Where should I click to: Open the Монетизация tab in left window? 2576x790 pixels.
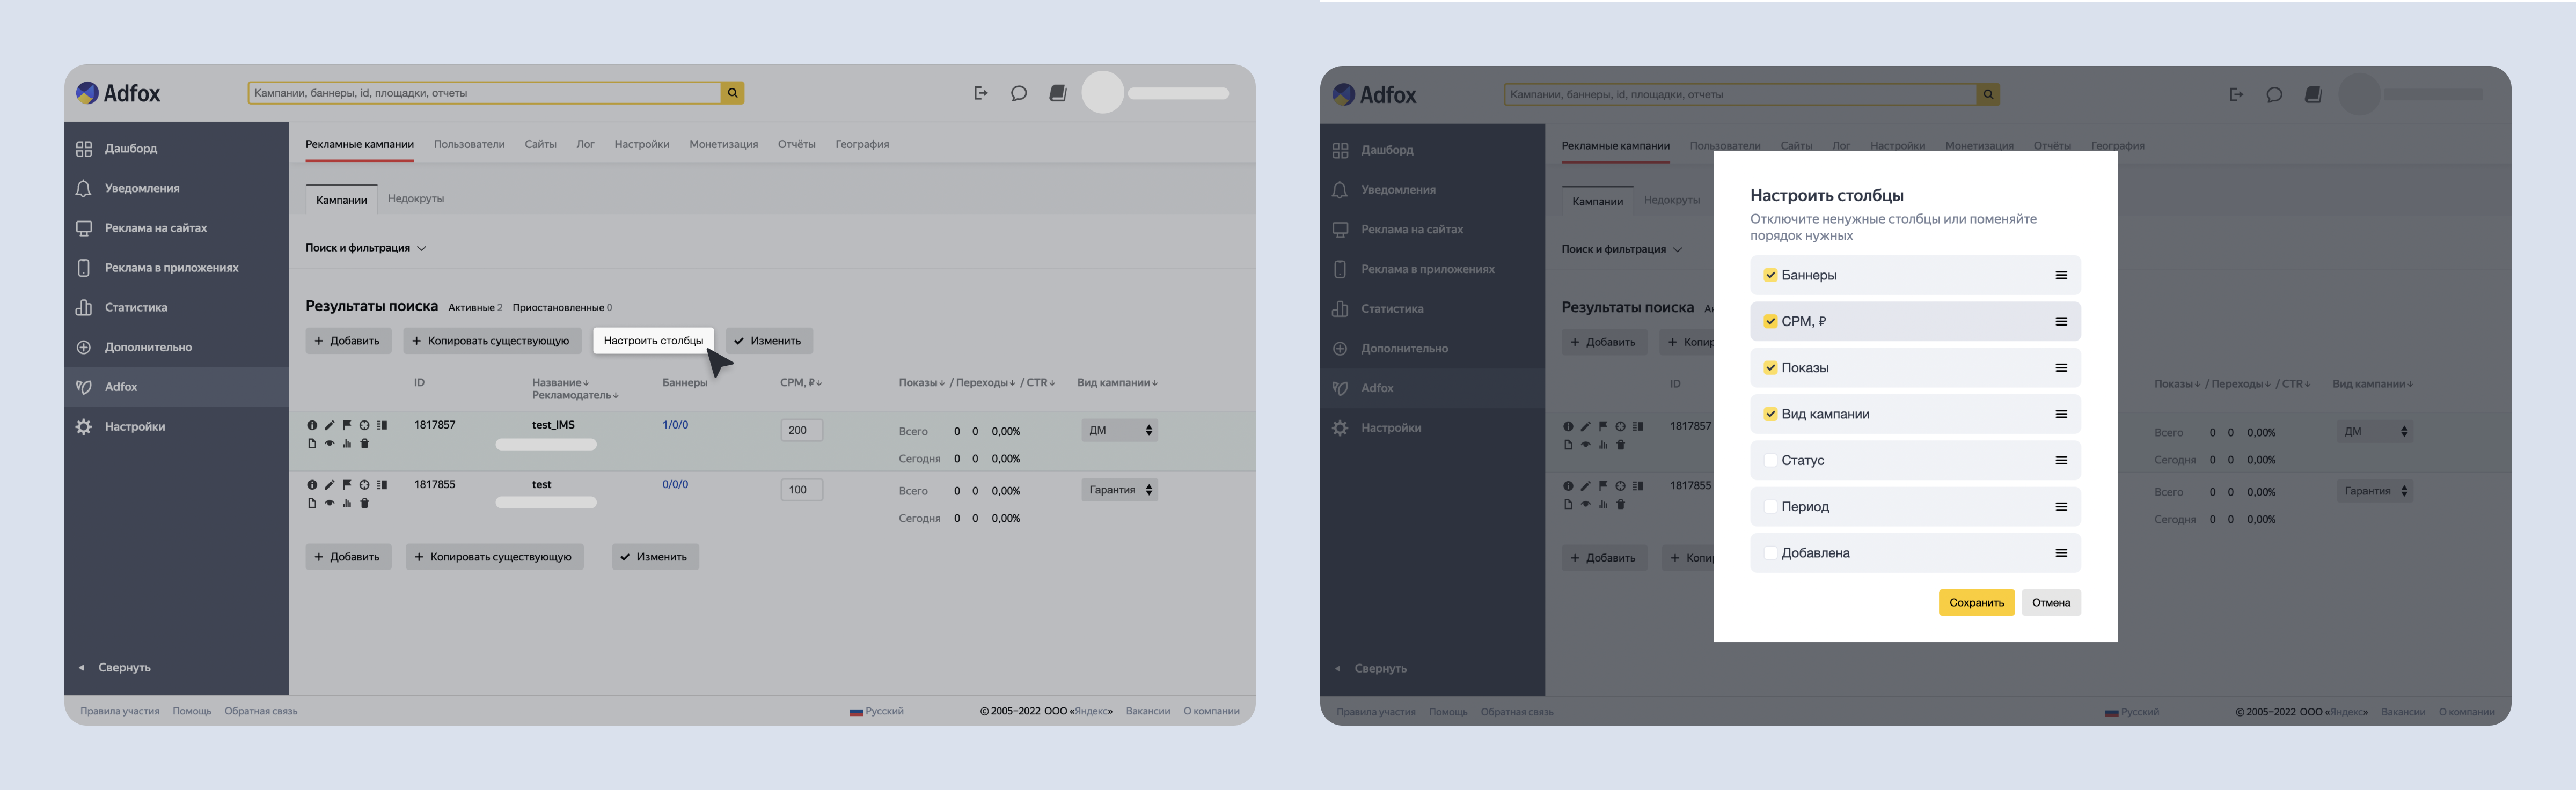coord(723,145)
